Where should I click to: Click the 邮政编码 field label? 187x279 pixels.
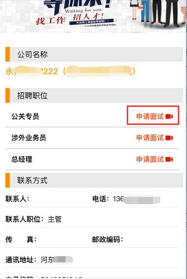pyautogui.click(x=107, y=240)
